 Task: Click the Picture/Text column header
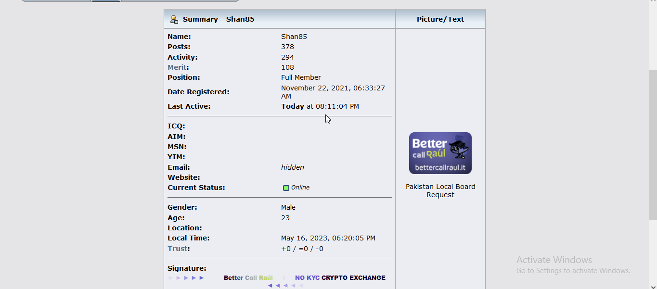click(440, 19)
